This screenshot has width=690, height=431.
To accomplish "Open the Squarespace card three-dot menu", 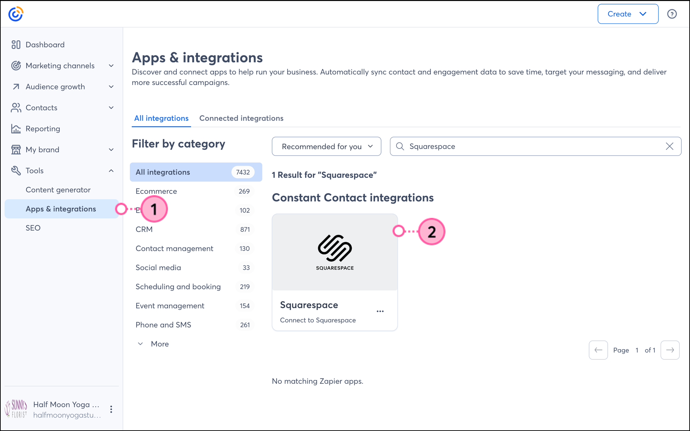I will point(380,311).
